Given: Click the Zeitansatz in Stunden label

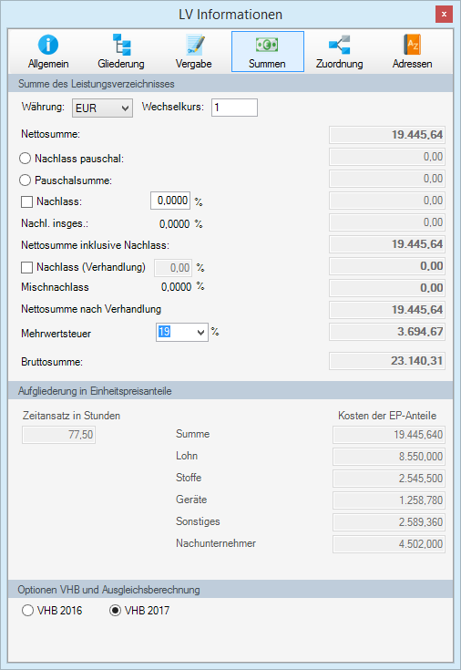Looking at the screenshot, I should pyautogui.click(x=71, y=416).
